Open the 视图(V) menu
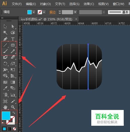Screen dimensions: 130x132 pyautogui.click(x=103, y=4)
